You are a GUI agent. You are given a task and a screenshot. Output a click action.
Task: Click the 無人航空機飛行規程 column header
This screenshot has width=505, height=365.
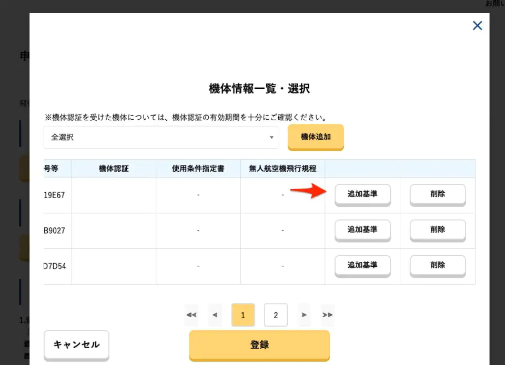point(282,169)
